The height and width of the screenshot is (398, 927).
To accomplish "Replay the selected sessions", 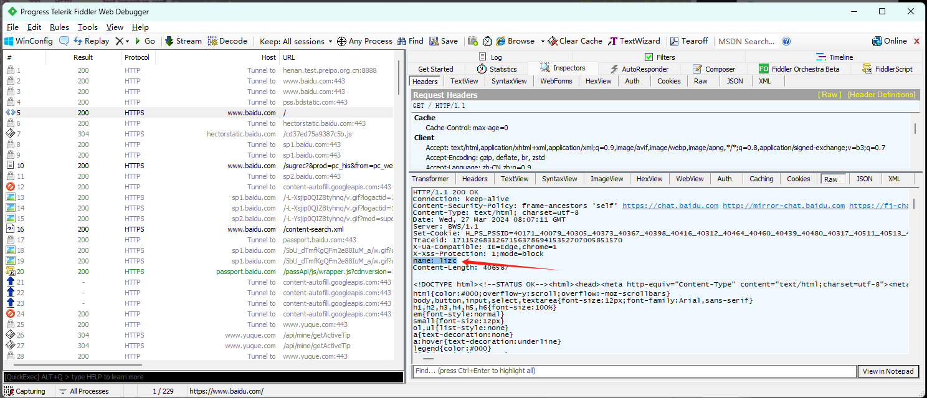I will (x=91, y=41).
